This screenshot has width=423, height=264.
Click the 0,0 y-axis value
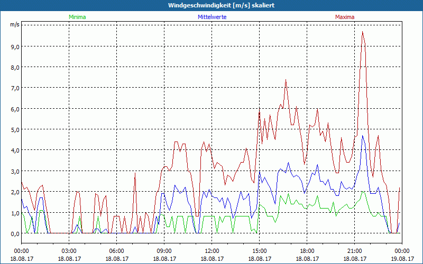(15, 234)
